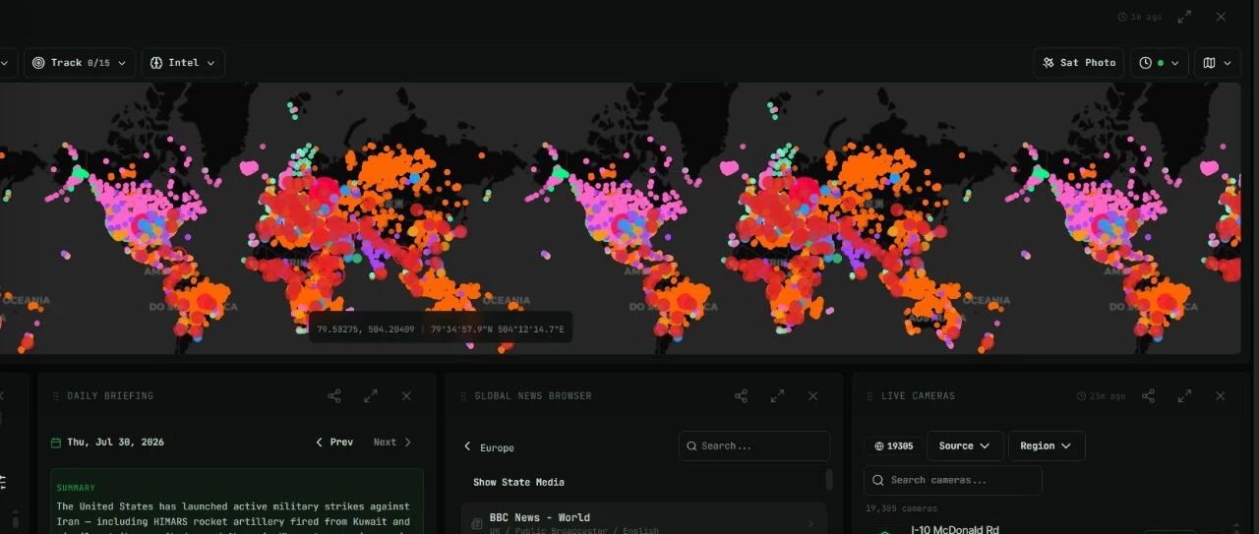Go to Next daily briefing
Viewport: 1259px width, 534px height.
click(392, 443)
